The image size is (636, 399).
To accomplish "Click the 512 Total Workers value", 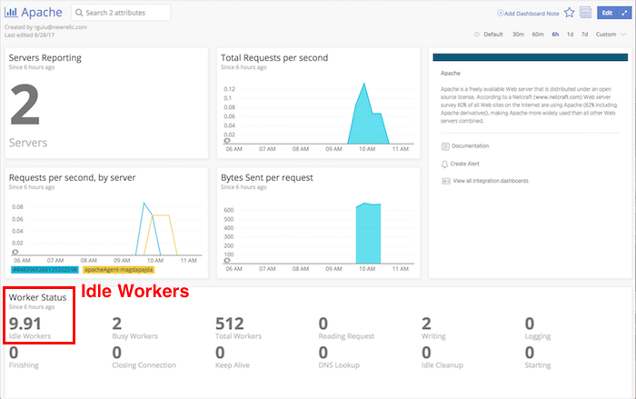I will [x=230, y=324].
